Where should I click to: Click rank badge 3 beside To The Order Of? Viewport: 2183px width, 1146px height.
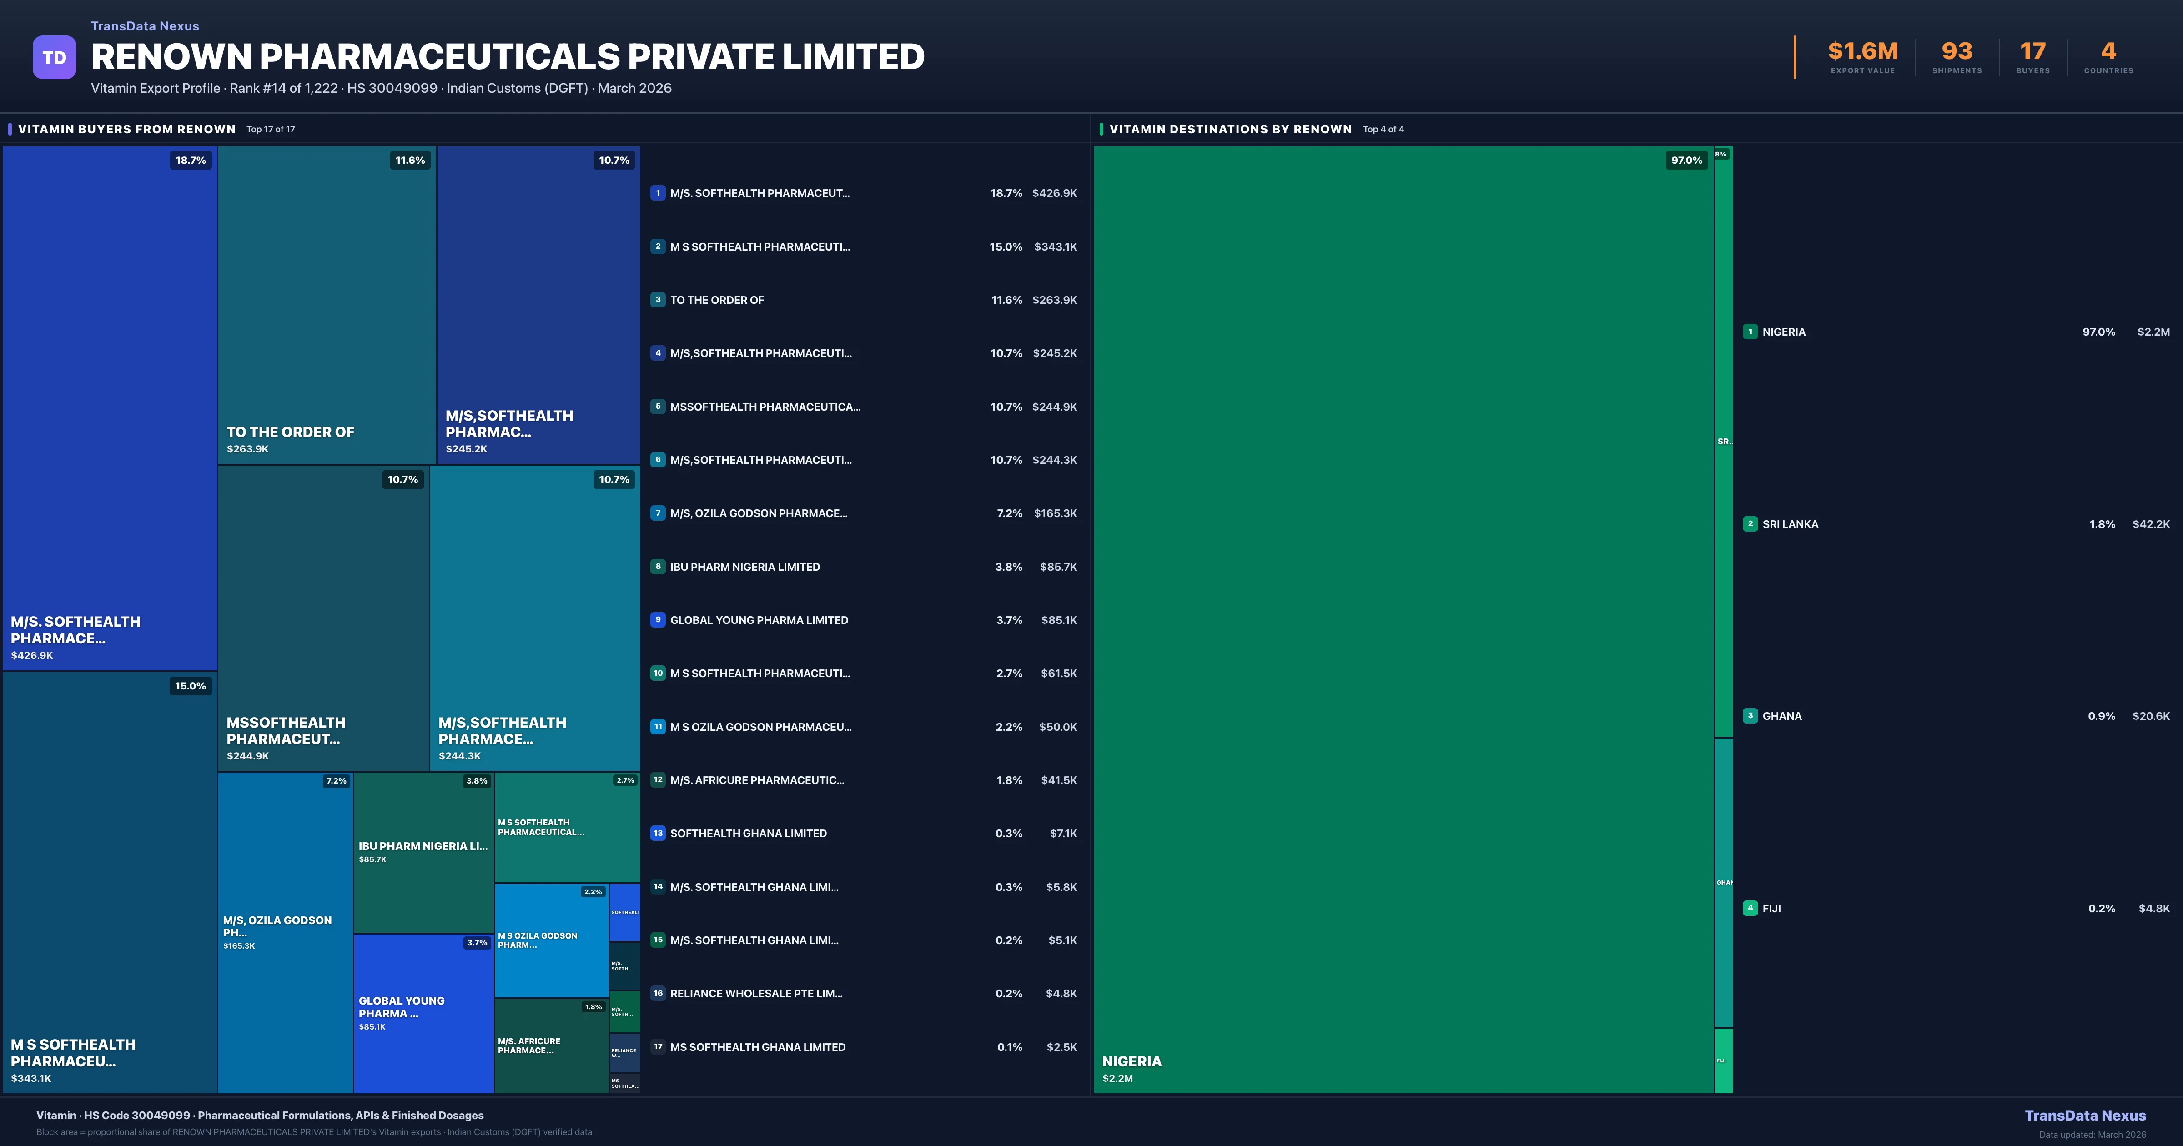click(658, 300)
